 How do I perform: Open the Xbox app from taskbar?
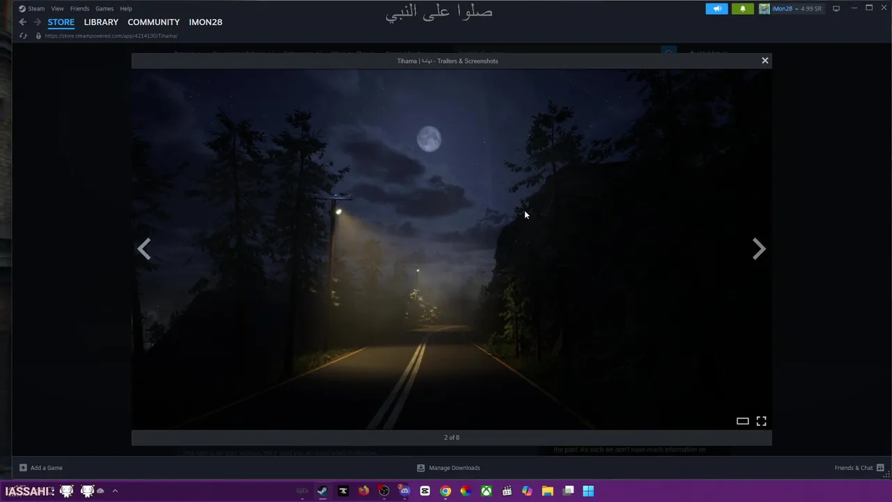[x=486, y=491]
